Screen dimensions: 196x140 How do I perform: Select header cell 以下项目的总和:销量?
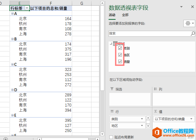click(x=51, y=8)
